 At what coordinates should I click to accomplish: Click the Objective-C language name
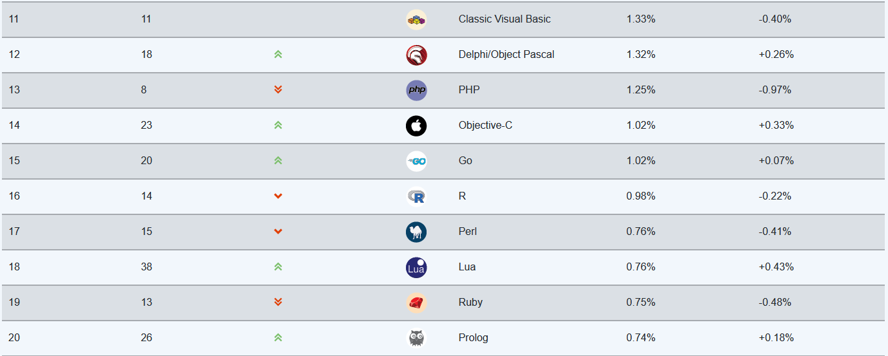point(485,126)
